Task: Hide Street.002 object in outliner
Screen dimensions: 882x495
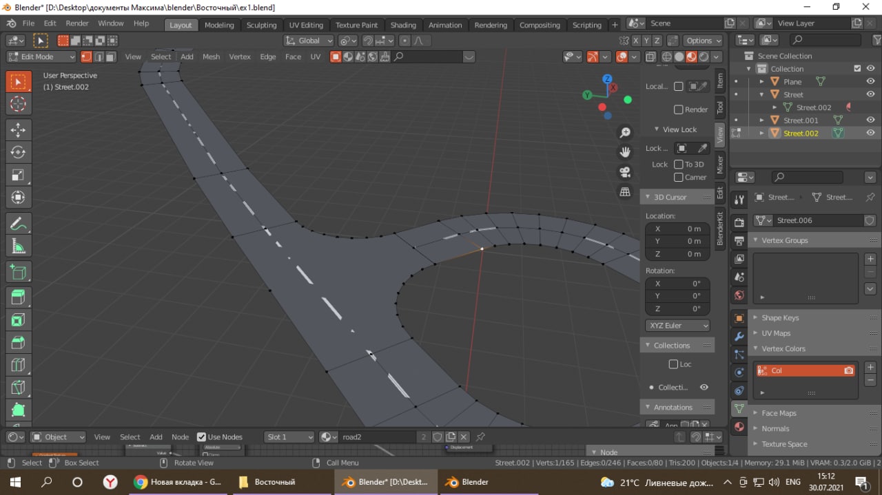Action: [x=870, y=133]
